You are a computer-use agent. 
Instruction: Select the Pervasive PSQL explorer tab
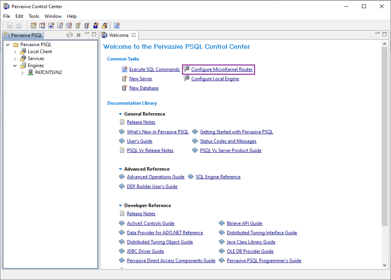point(23,35)
